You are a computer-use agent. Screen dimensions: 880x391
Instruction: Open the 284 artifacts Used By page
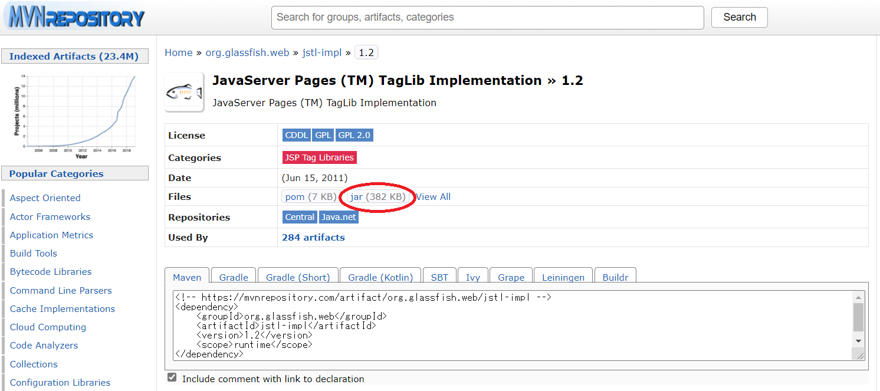(313, 237)
